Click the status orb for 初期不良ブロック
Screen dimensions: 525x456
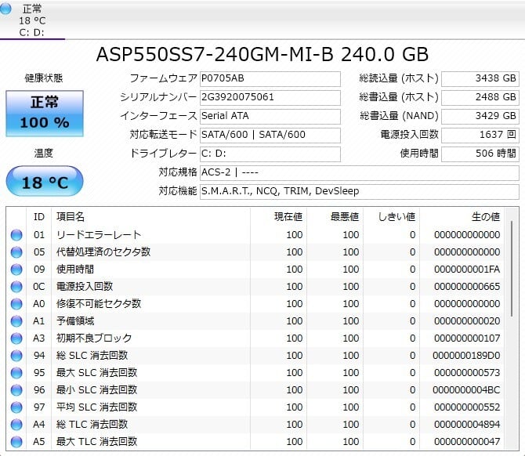[x=16, y=338]
